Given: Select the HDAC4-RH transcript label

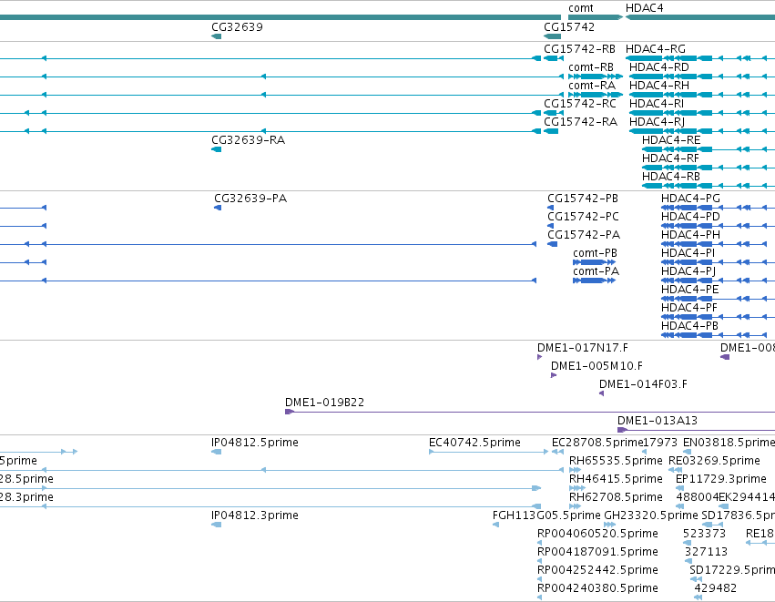Looking at the screenshot, I should click(x=658, y=86).
